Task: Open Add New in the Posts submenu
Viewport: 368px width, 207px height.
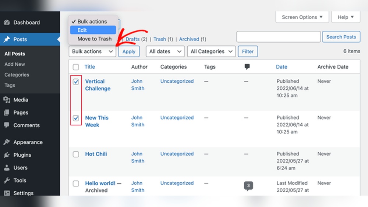Action: click(x=15, y=64)
